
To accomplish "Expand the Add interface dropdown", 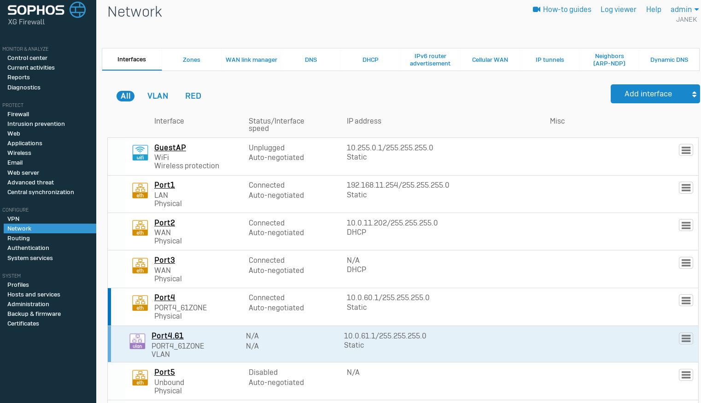I will [x=694, y=94].
